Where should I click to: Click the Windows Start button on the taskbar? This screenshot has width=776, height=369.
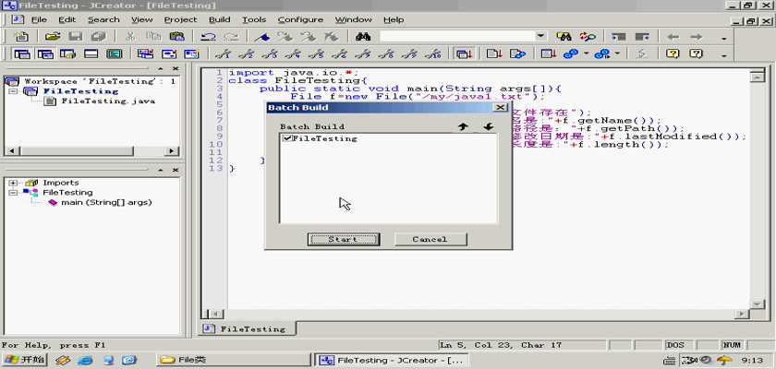click(24, 360)
